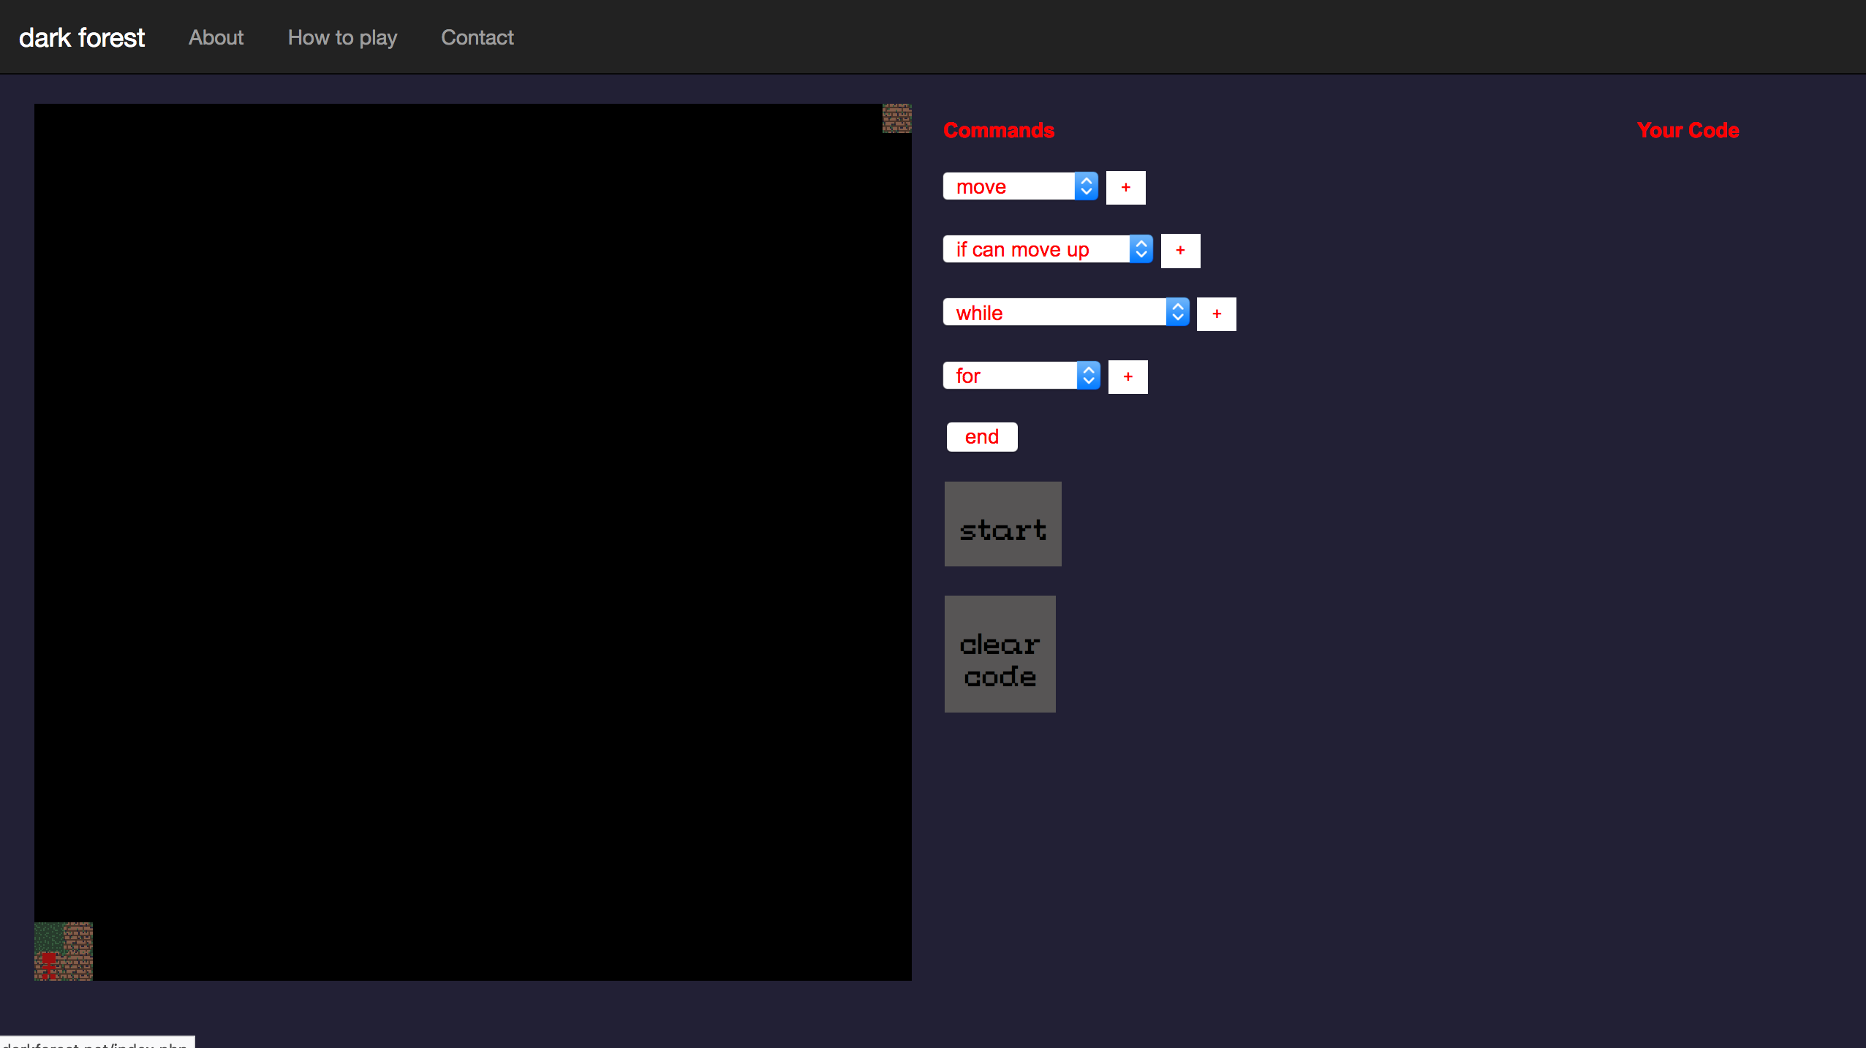
Task: Click the dark forest logo link
Action: coord(82,37)
